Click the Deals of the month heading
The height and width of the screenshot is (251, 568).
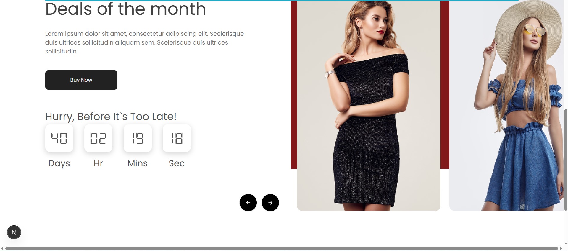pos(125,9)
